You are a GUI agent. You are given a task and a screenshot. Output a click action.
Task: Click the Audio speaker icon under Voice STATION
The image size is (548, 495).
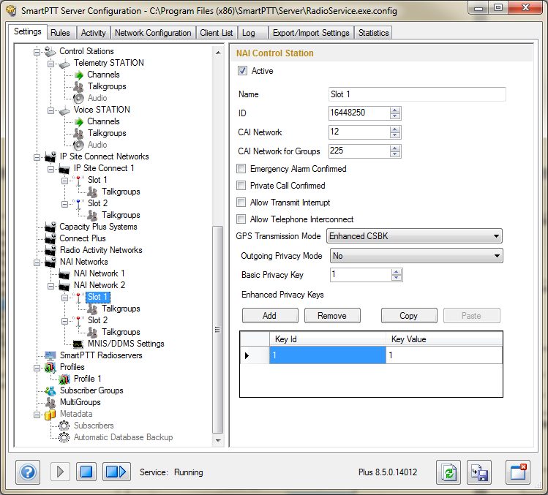(x=78, y=145)
